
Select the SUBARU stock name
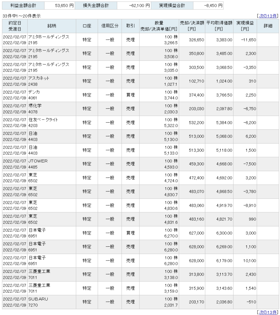pos(38,299)
